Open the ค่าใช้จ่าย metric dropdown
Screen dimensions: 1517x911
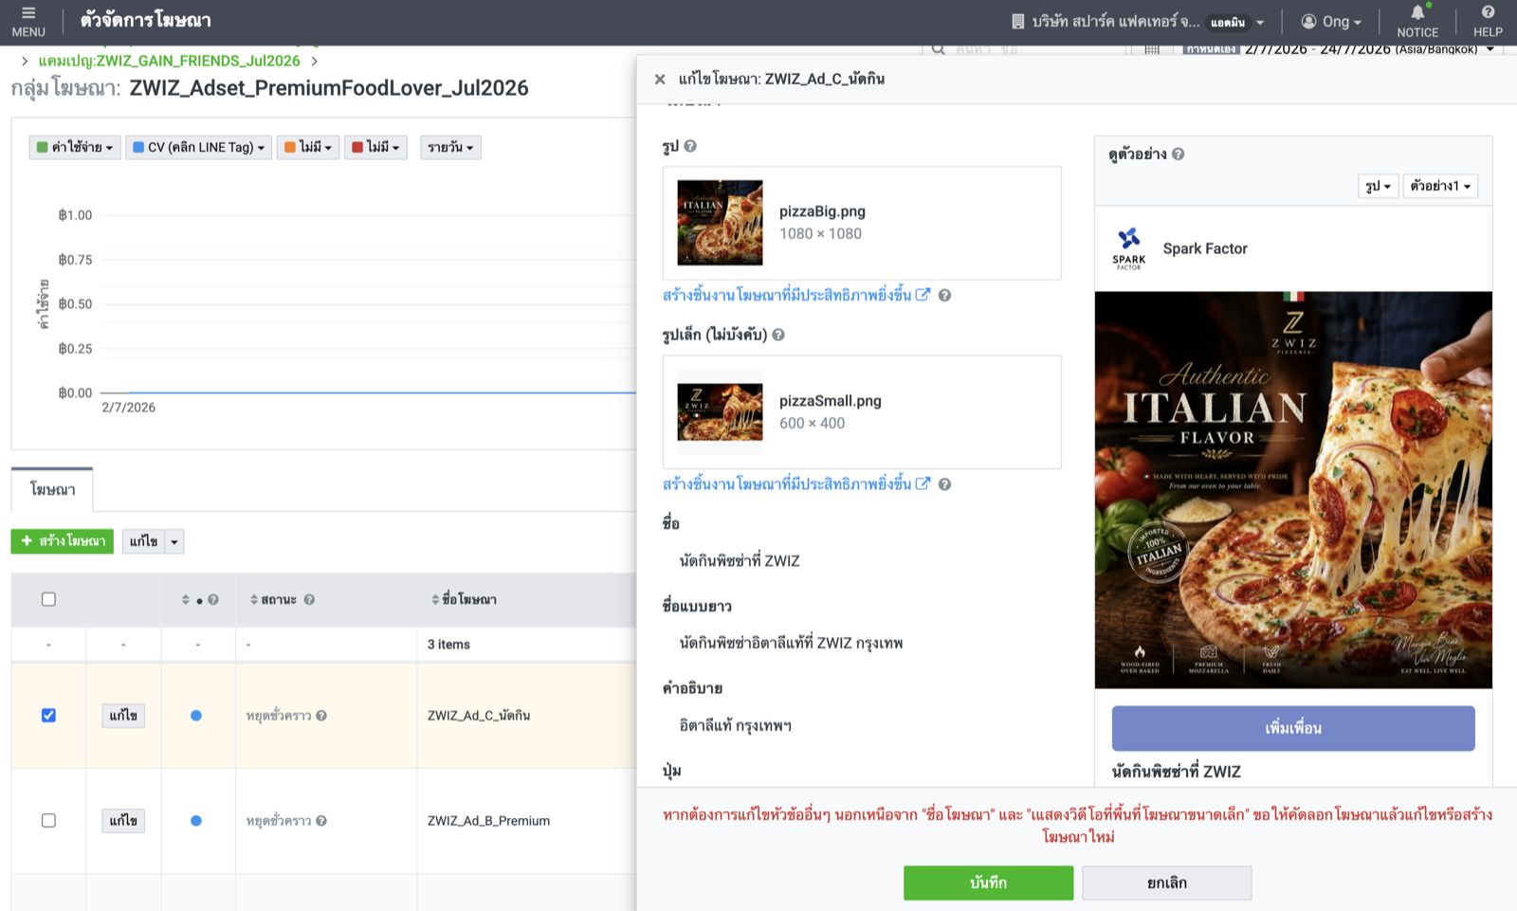tap(75, 147)
